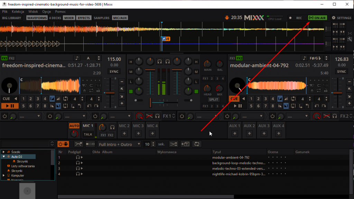Toggle FX2 assignment on right deck
Viewport: 354px width, 199px height.
click(239, 58)
